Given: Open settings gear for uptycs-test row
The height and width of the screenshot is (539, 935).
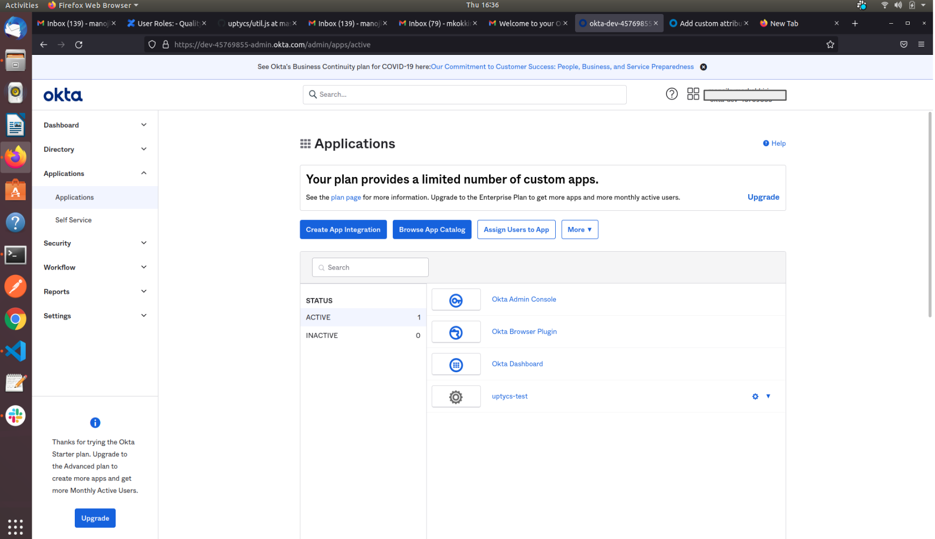Looking at the screenshot, I should (755, 396).
